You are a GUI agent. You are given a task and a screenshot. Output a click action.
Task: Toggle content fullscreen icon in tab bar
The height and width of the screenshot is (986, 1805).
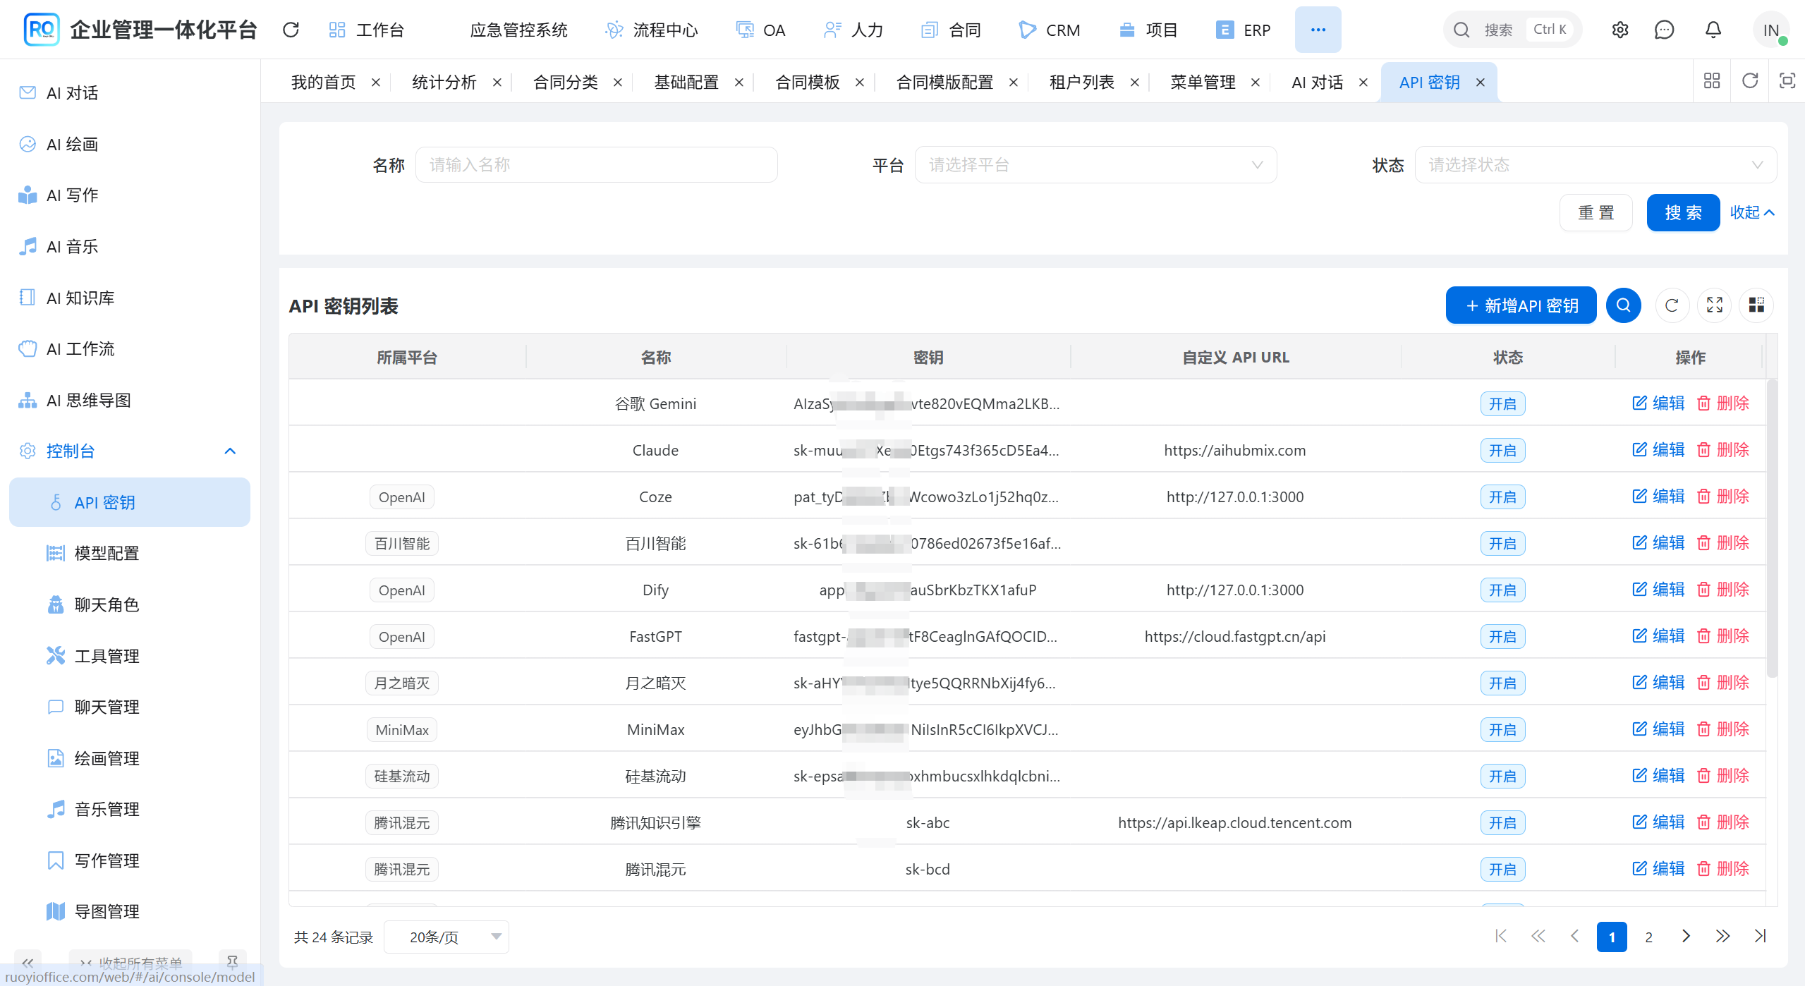tap(1787, 80)
